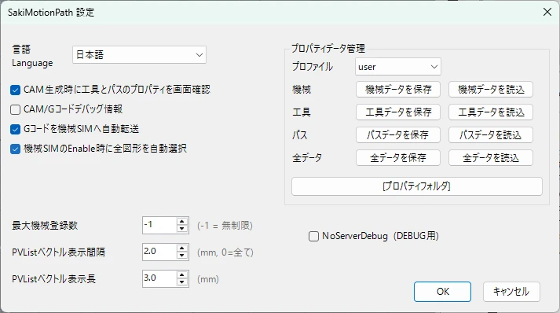This screenshot has height=313, width=560.
Task: Toggle Gコードを機械SIMへ自動転送 checkbox
Action: (15, 129)
